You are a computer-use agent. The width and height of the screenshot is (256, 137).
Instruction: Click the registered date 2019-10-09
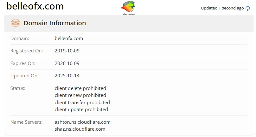(67, 51)
